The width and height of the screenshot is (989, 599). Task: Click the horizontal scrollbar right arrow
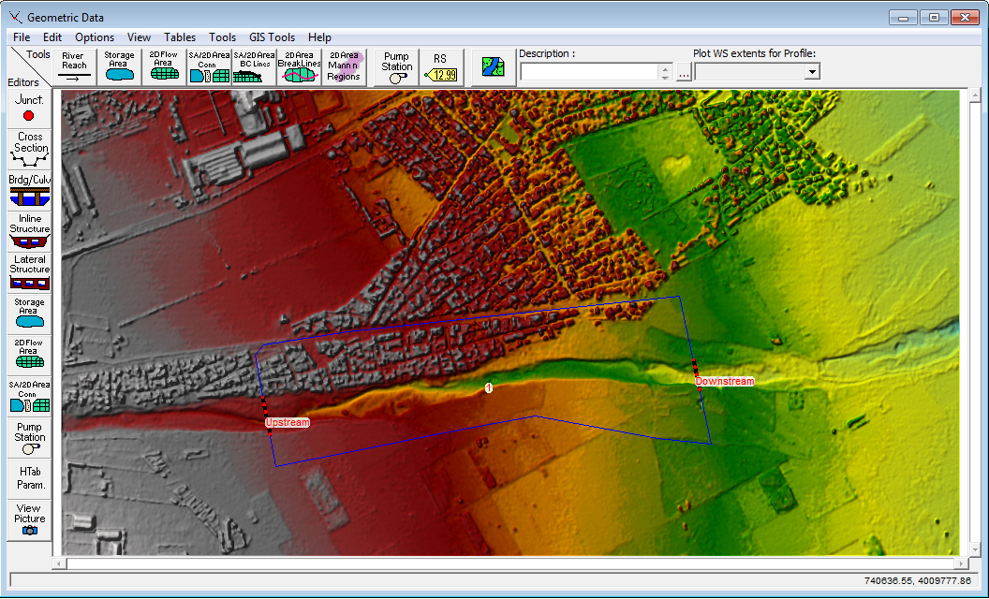coord(963,563)
